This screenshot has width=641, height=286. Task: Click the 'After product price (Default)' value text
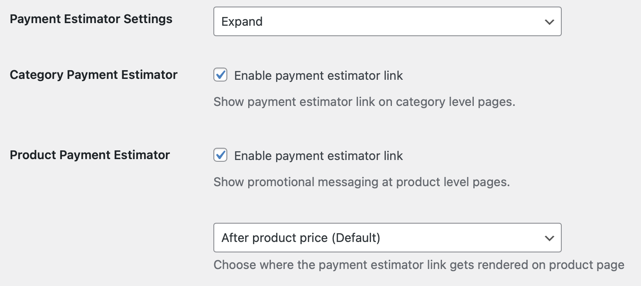pyautogui.click(x=301, y=238)
